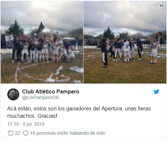
Task: Open the Club Atlético Pampero profile name
Action: (x=51, y=92)
